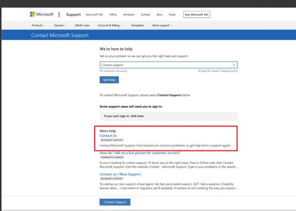The width and height of the screenshot is (296, 211).
Task: Click the 'If you can't sign in, click here' box
Action: pos(168,116)
